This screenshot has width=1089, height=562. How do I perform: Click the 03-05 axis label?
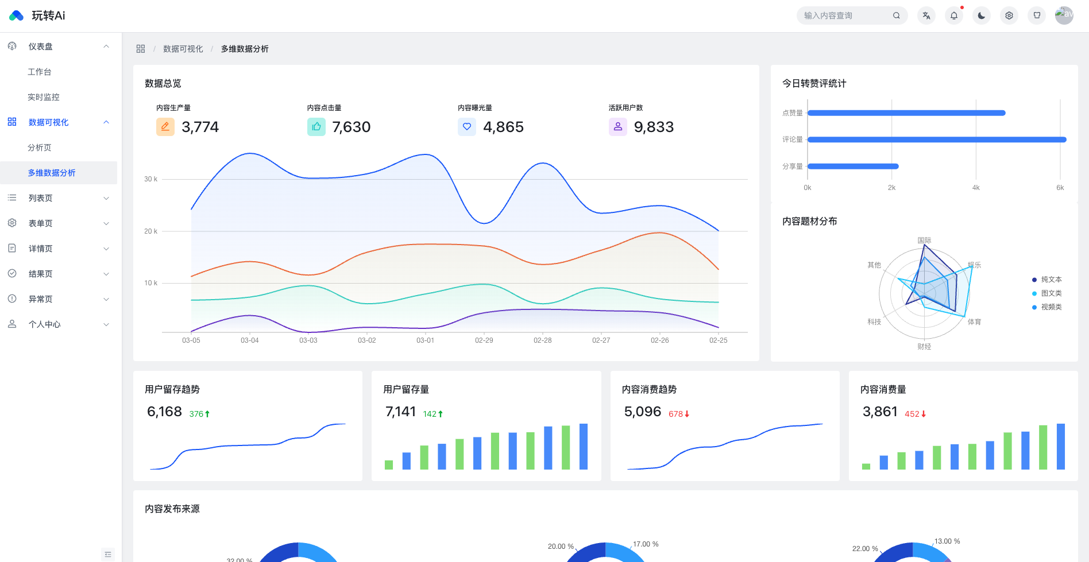[x=191, y=340]
